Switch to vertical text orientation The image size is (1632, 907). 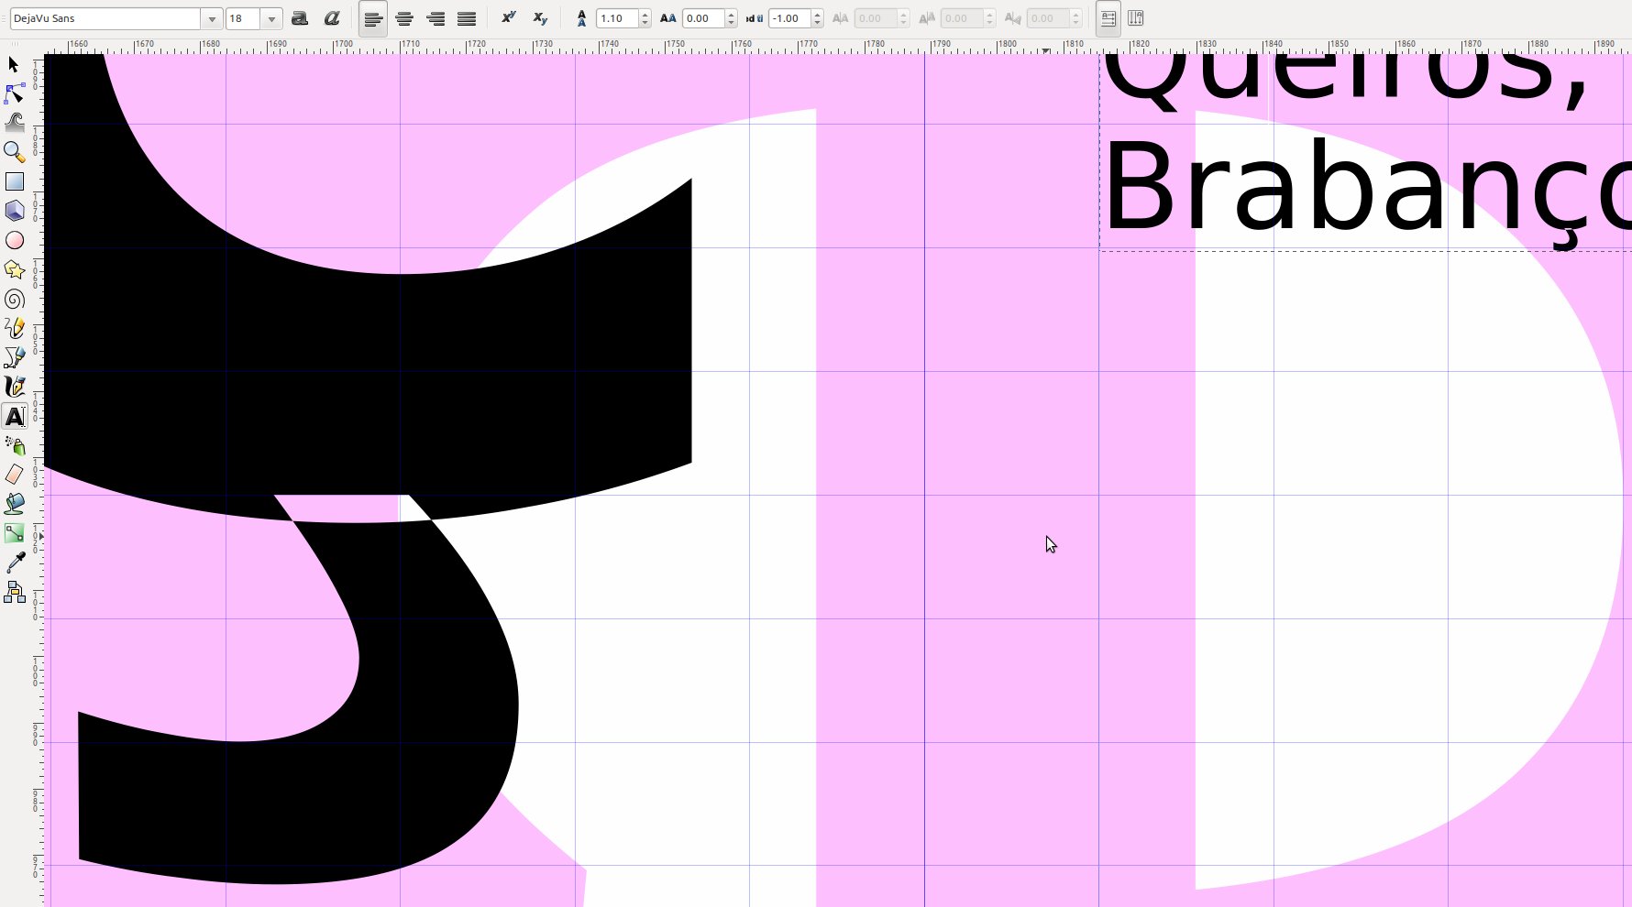click(1136, 18)
